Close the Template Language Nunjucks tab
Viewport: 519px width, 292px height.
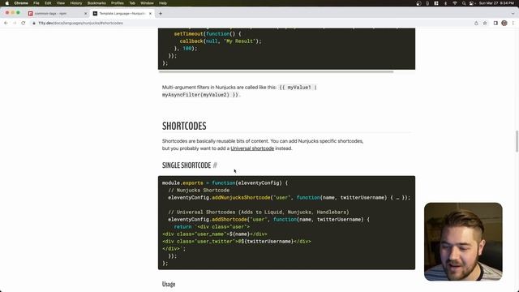[150, 14]
